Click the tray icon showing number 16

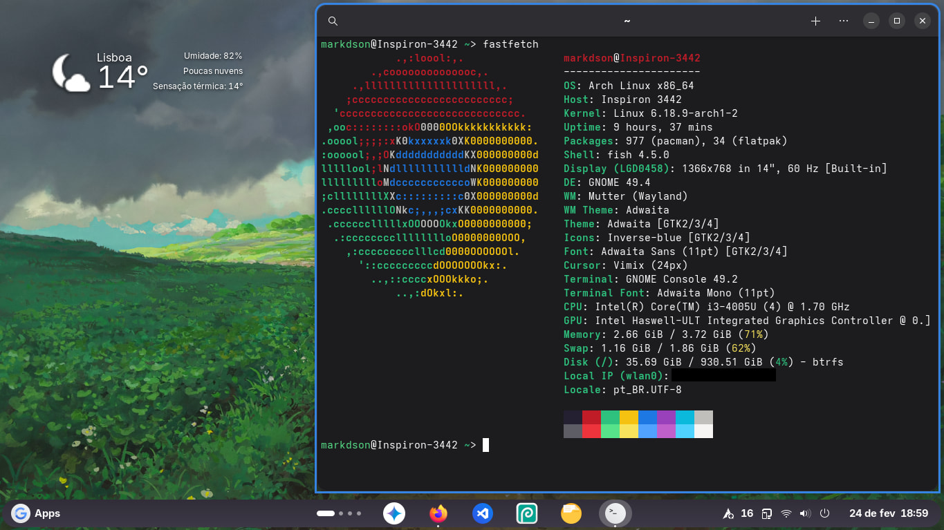coord(739,513)
